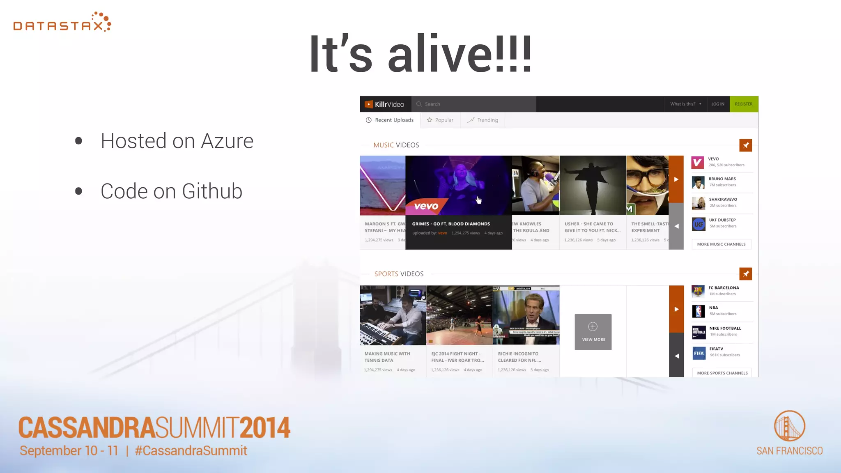Image resolution: width=841 pixels, height=473 pixels.
Task: Open Nike Football channel icon
Action: (699, 332)
